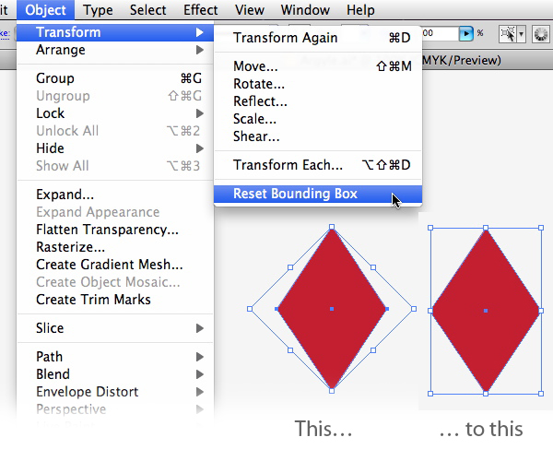
Task: Expand the Hide submenu
Action: 115,148
